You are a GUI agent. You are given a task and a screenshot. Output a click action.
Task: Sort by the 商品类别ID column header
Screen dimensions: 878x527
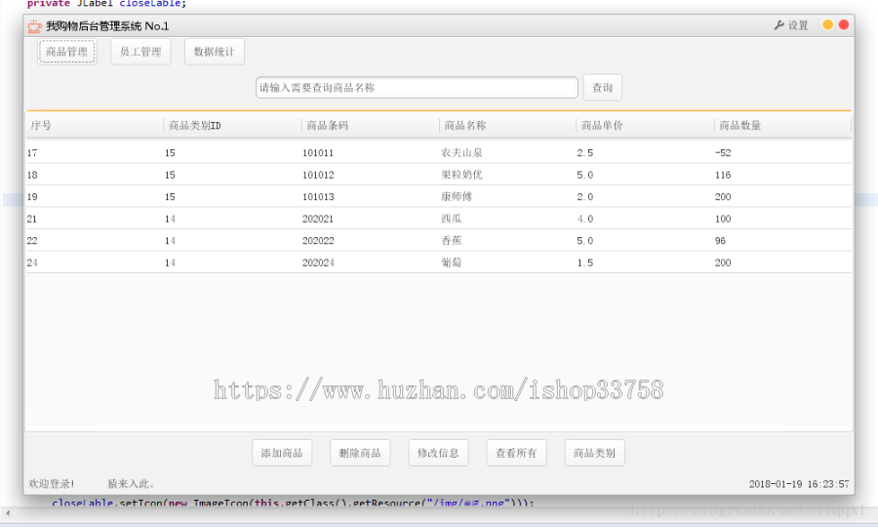[232, 126]
